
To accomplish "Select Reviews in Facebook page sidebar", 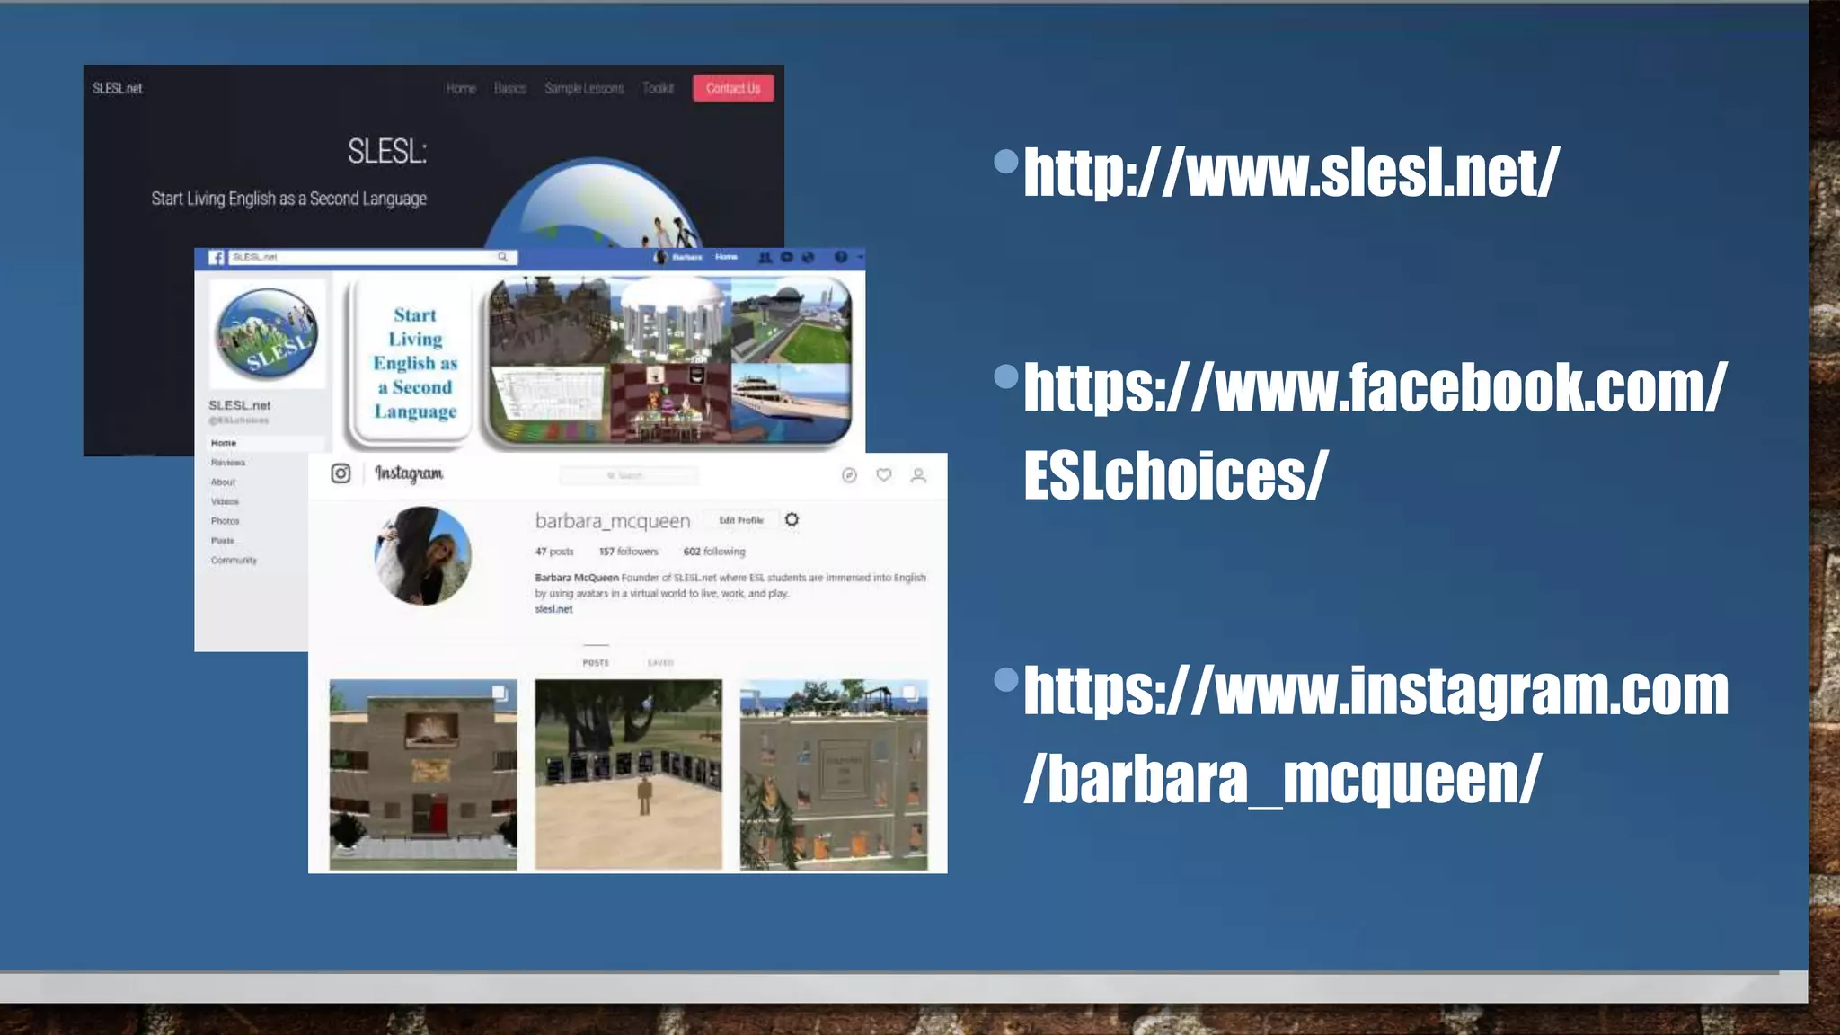I will pos(228,463).
